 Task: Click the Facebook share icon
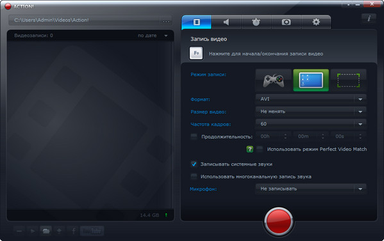pos(73,231)
